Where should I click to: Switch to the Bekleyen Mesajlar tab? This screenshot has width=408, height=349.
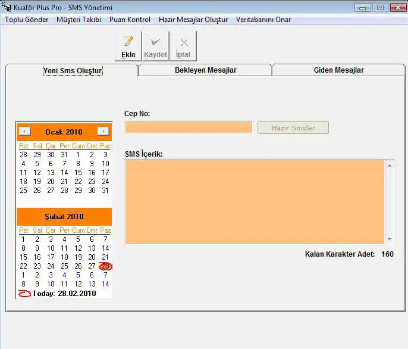click(205, 70)
